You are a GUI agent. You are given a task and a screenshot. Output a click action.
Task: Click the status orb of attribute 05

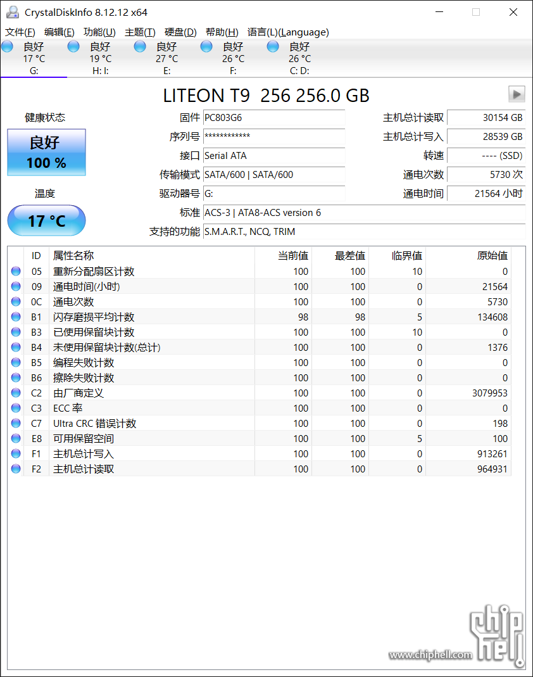[x=16, y=271]
